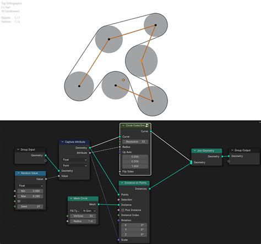Click the Geometry input socket of Capture Attribute
Viewport: 261px width, 244px height.
[x=59, y=171]
